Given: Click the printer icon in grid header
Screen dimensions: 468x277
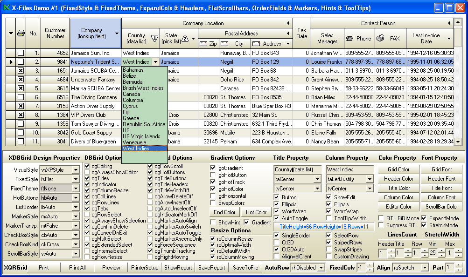Looking at the screenshot, I should (21, 34).
